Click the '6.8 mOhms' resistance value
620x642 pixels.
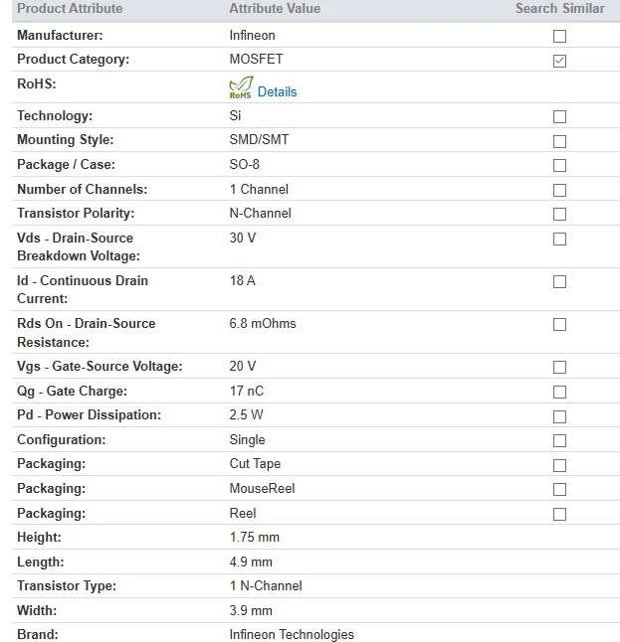tap(263, 323)
